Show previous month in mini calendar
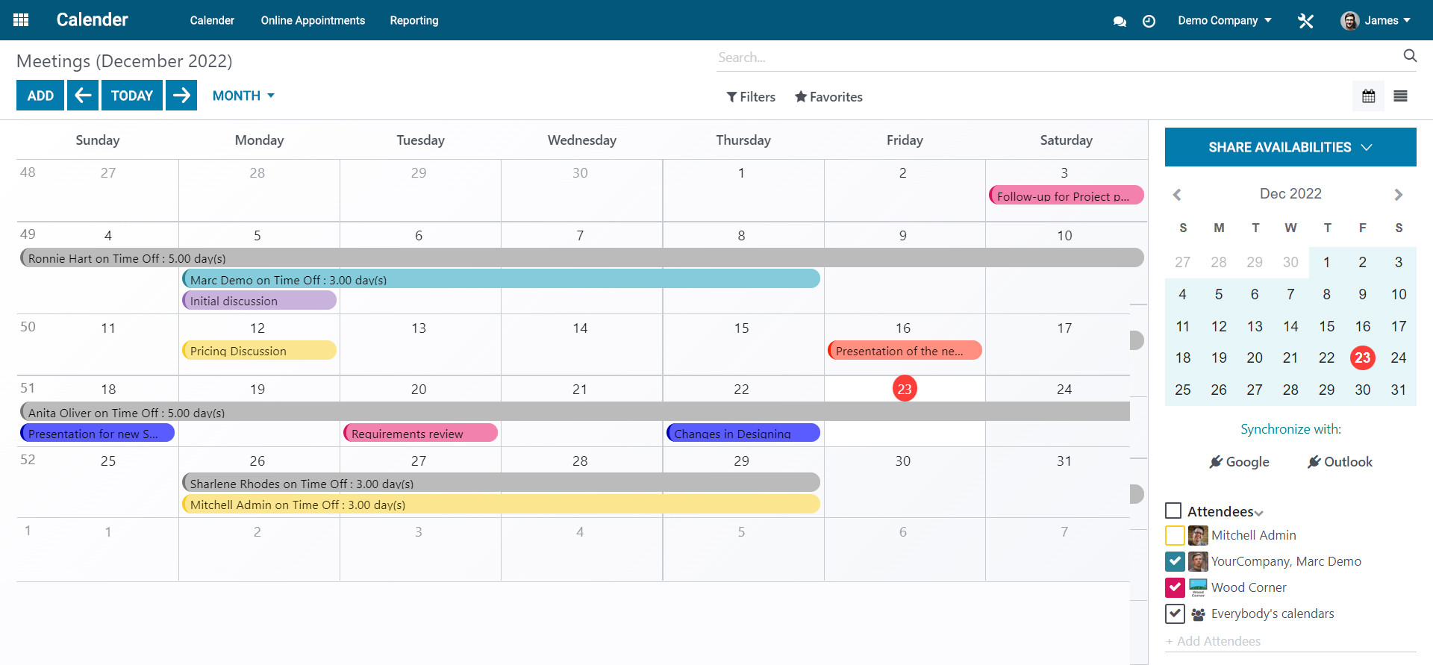Viewport: 1433px width, 665px height. (1177, 195)
